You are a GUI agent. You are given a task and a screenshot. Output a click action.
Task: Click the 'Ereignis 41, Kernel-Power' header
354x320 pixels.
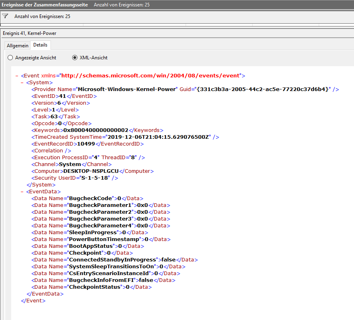pyautogui.click(x=30, y=33)
